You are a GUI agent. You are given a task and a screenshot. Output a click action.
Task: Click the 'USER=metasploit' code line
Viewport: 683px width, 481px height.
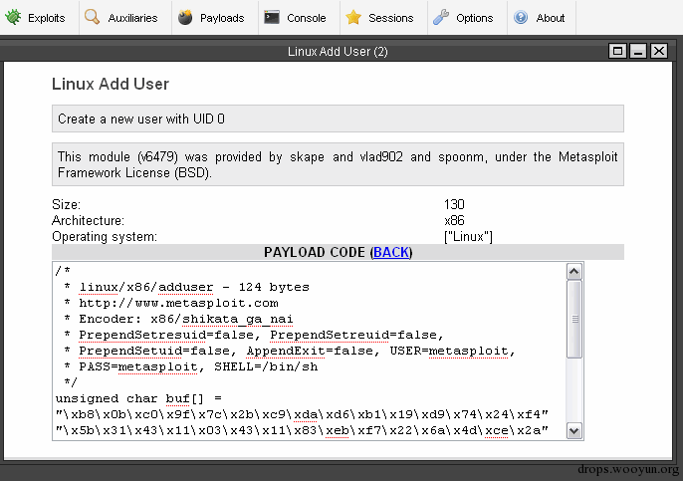tap(290, 352)
